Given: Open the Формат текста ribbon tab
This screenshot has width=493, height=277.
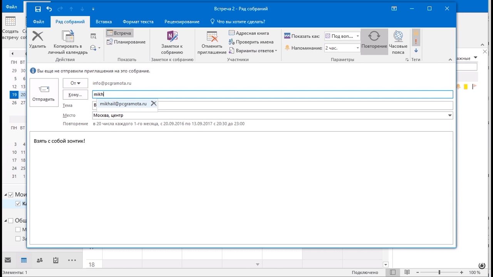Looking at the screenshot, I should [138, 22].
